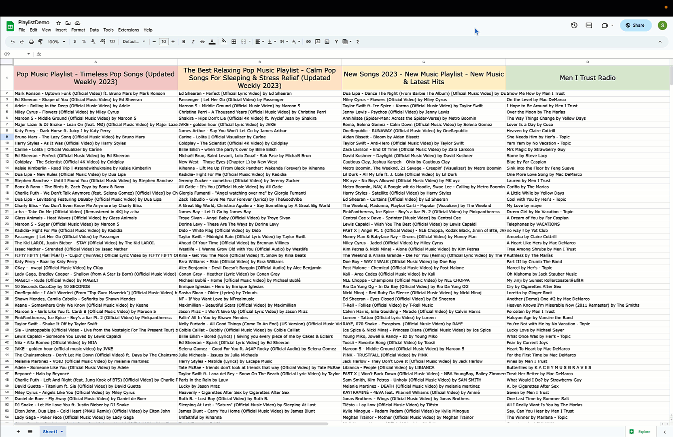The width and height of the screenshot is (673, 437).
Task: Open the font family dropdown
Action: point(134,42)
